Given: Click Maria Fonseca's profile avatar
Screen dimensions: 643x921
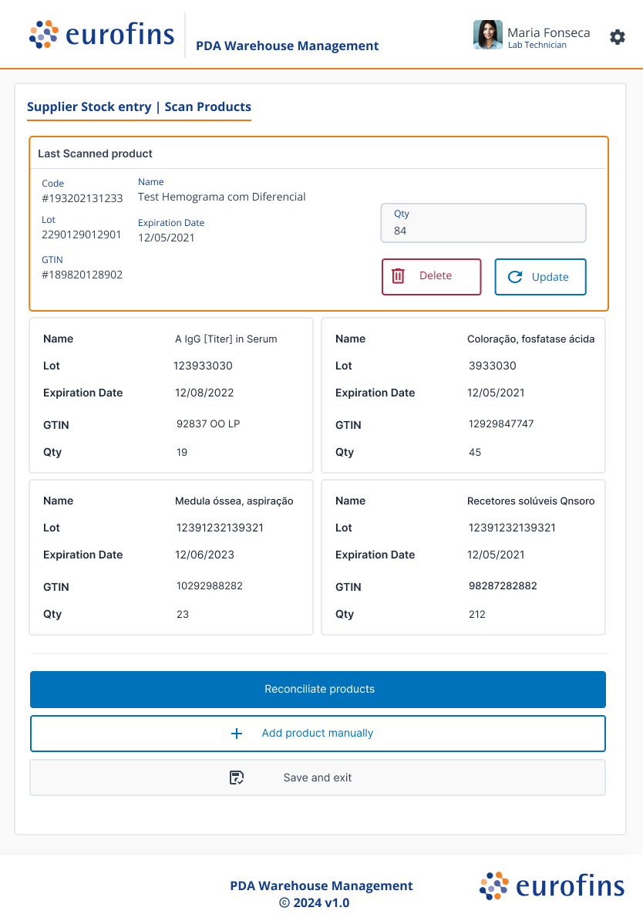Looking at the screenshot, I should coord(487,35).
